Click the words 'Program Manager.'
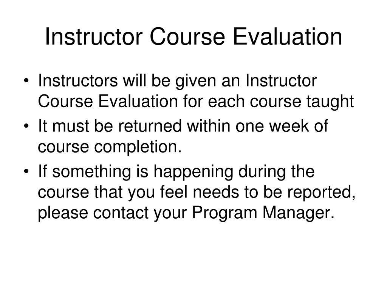The height and width of the screenshot is (290, 387). [263, 213]
